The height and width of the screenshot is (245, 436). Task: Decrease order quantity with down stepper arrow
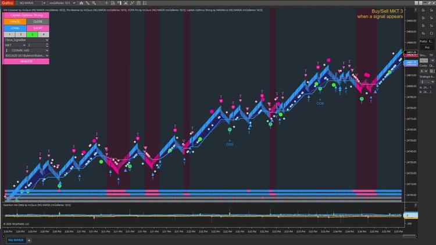[47, 46]
